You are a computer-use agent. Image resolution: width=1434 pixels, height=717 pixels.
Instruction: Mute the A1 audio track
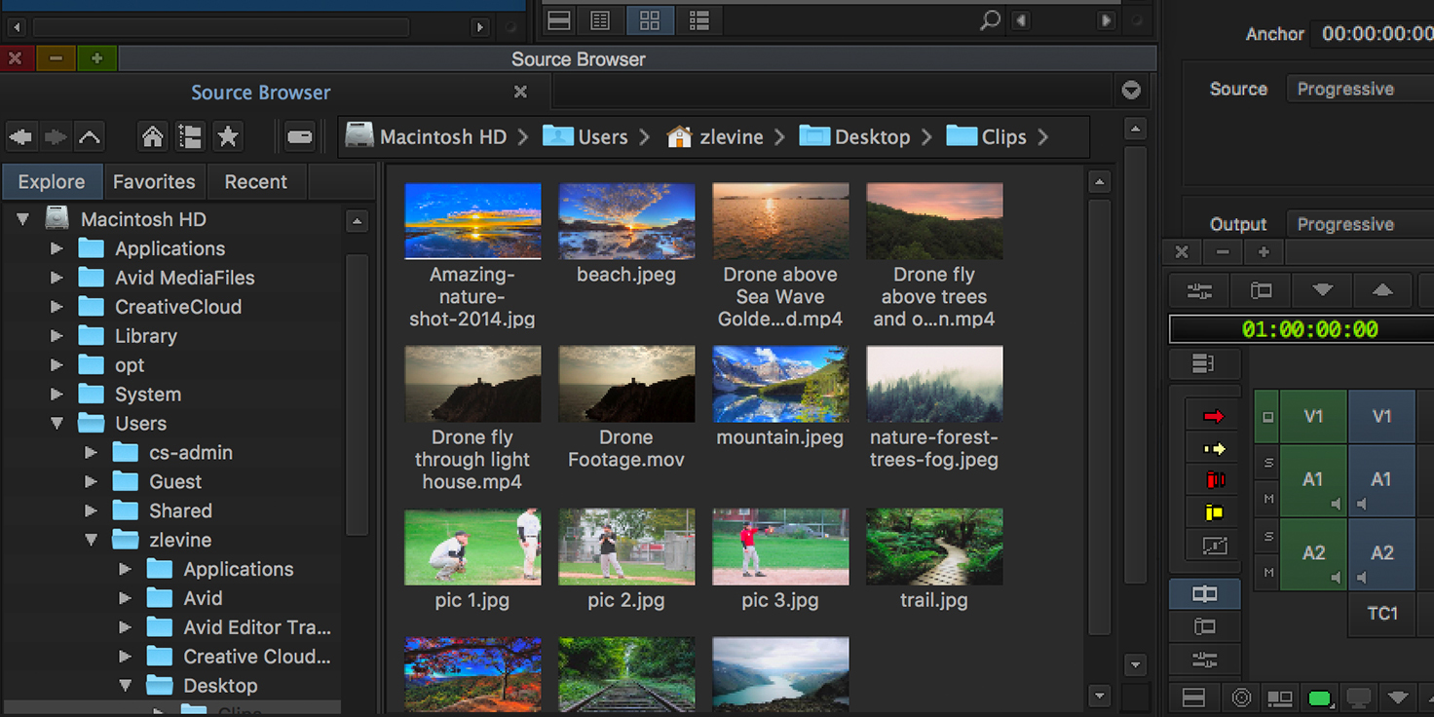pyautogui.click(x=1267, y=499)
